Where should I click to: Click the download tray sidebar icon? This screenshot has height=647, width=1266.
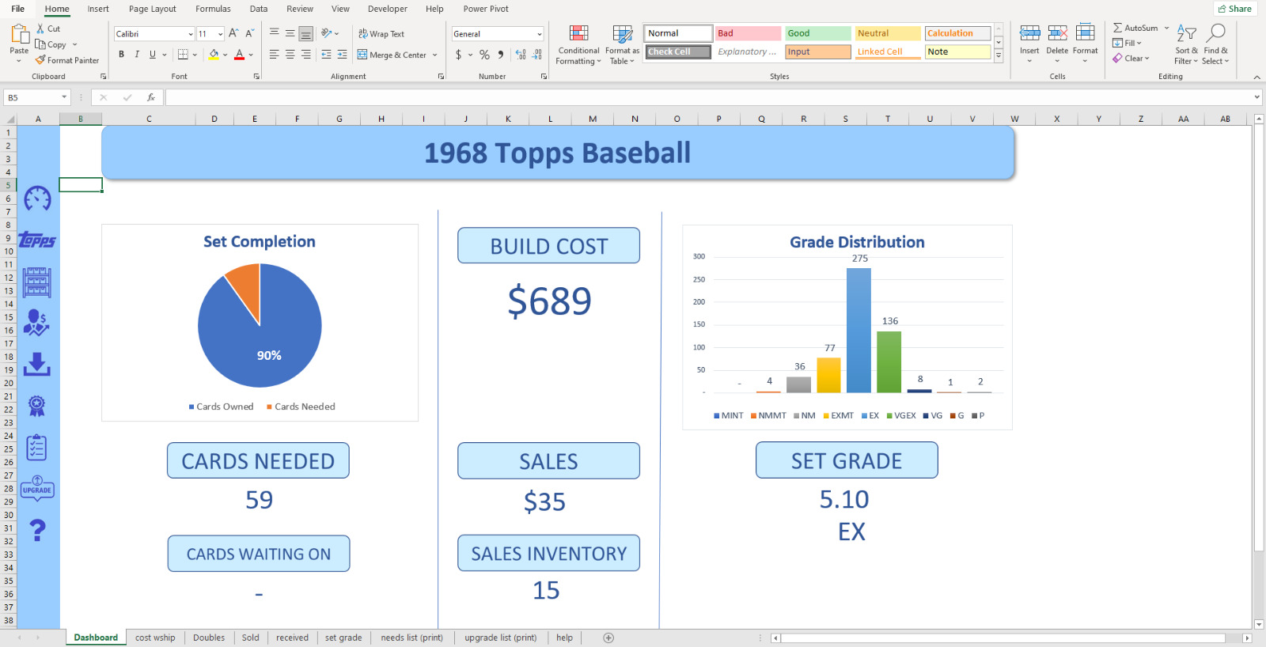[37, 365]
